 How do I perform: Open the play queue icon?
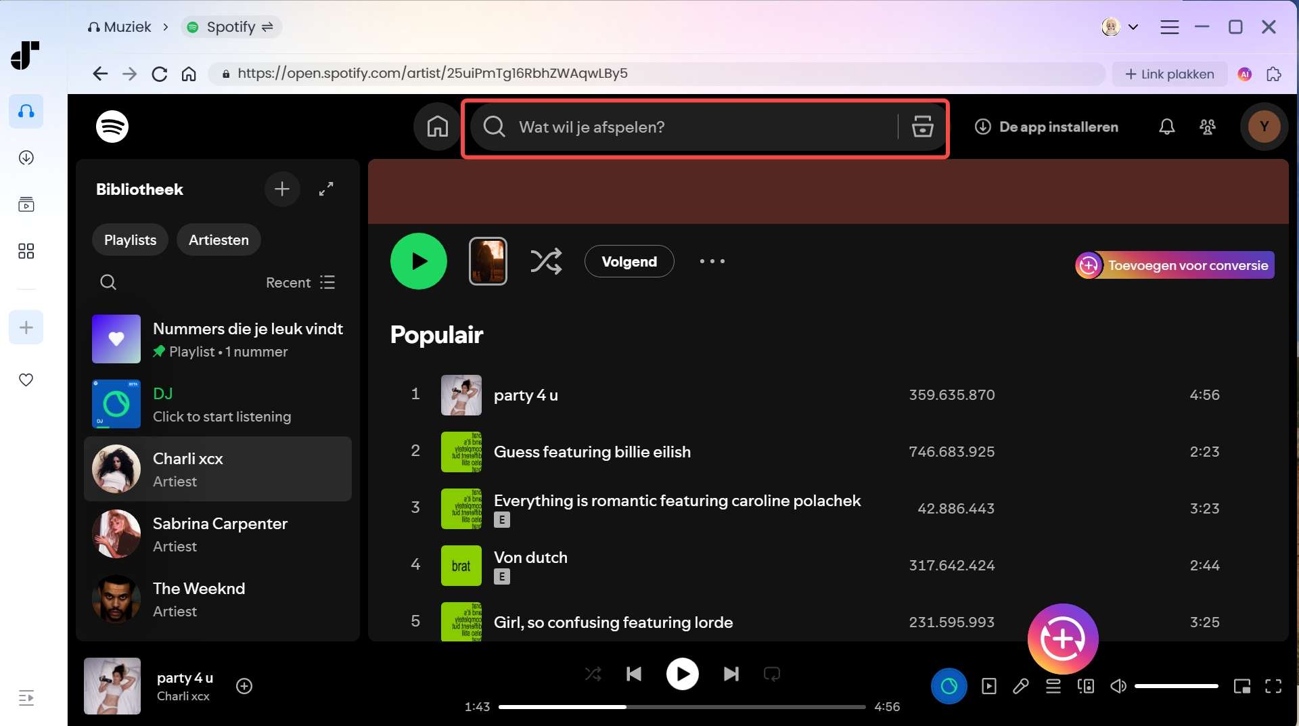coord(1053,685)
